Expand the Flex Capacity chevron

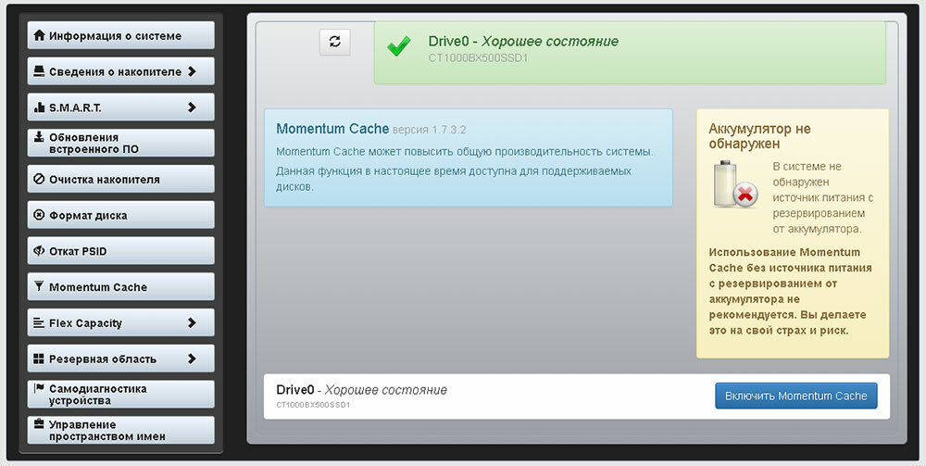point(192,323)
